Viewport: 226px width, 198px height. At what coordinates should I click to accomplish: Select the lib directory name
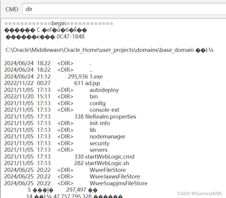tap(93, 130)
